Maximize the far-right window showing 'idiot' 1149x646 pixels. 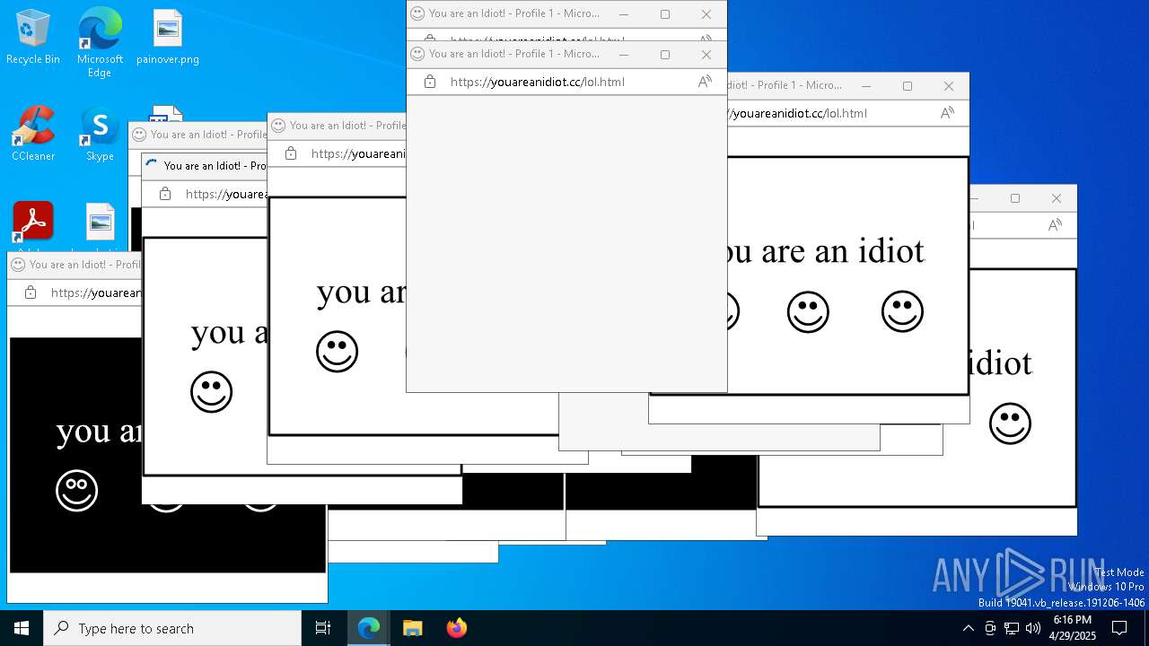tap(1015, 198)
